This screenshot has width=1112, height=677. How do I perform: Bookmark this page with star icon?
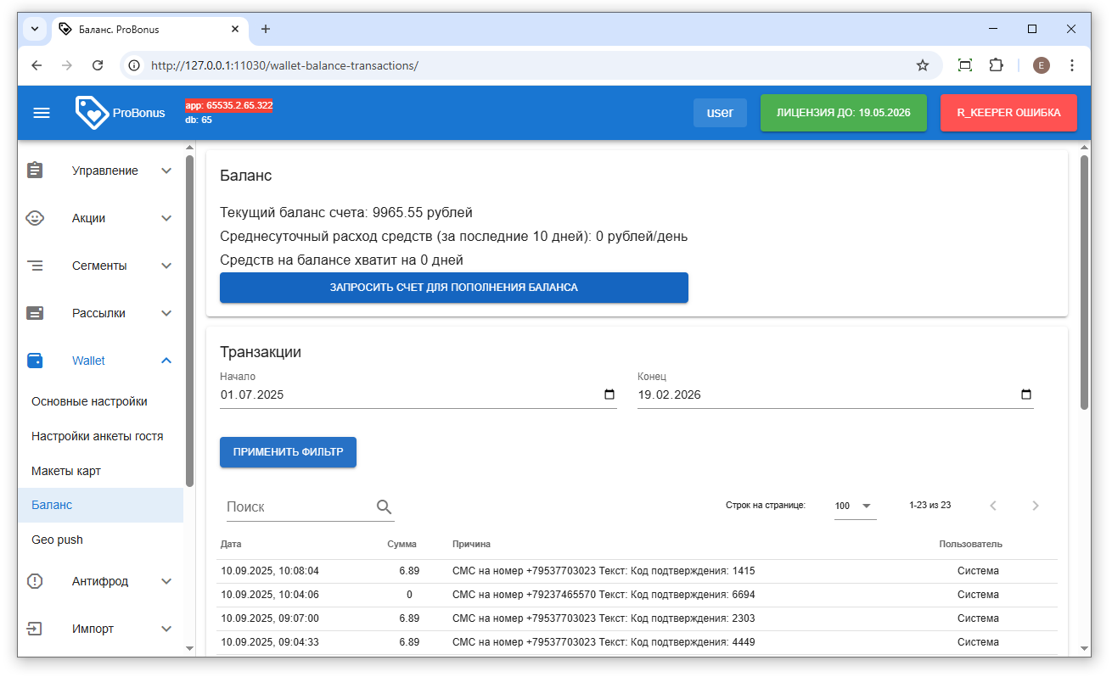(922, 65)
